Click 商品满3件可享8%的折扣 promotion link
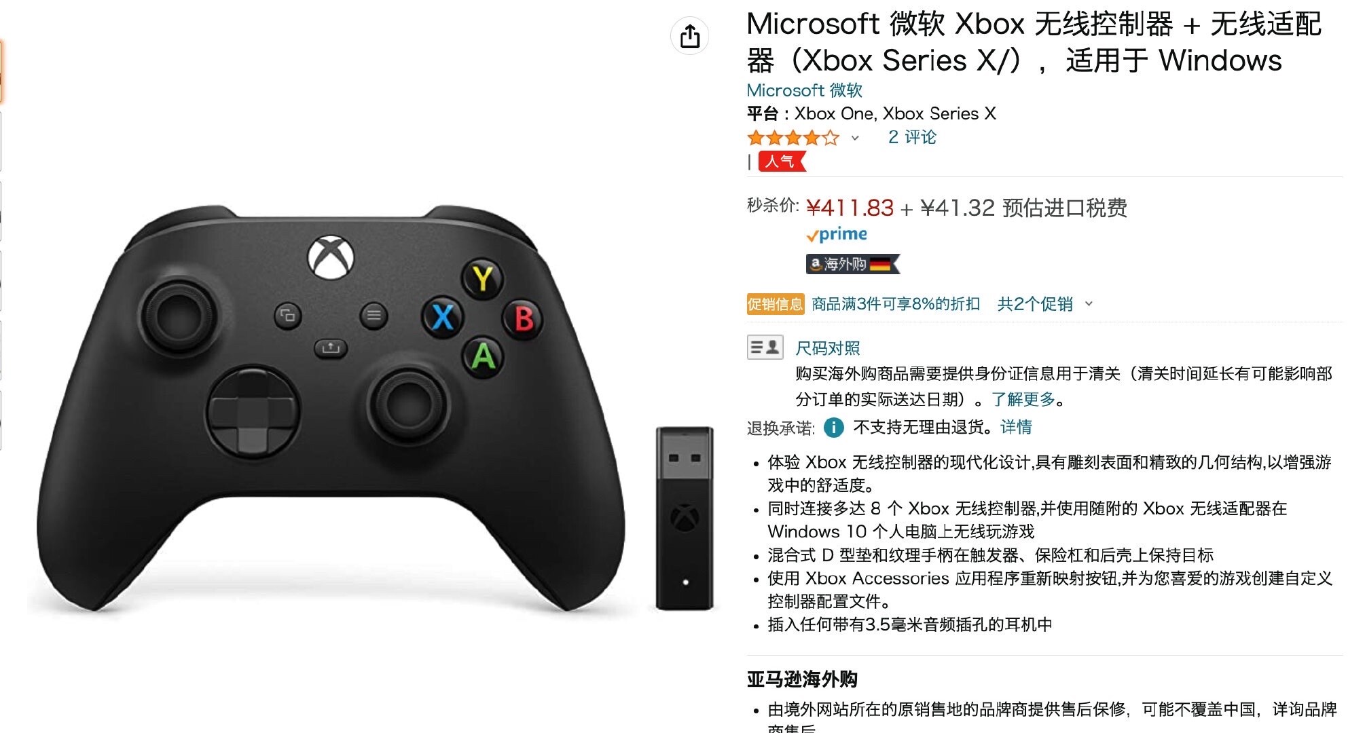Screen dimensions: 1365x733 [896, 304]
